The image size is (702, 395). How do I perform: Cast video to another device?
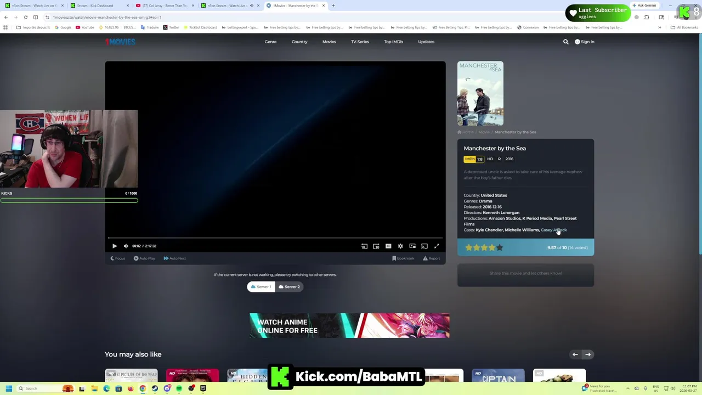tap(424, 246)
